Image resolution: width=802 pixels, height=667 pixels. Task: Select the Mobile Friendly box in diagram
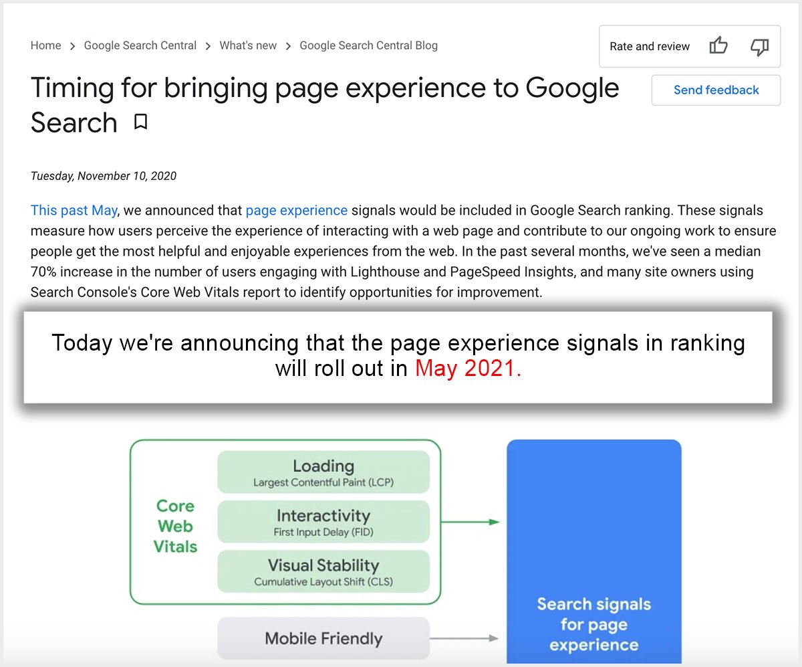pos(323,638)
